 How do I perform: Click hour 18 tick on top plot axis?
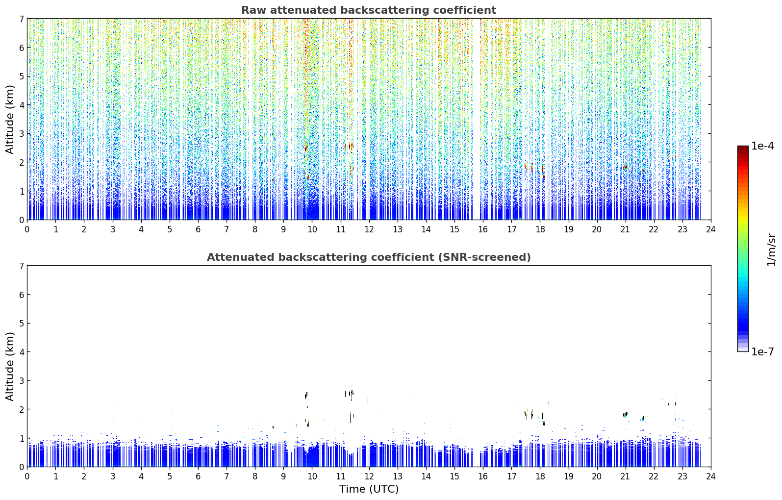(540, 229)
